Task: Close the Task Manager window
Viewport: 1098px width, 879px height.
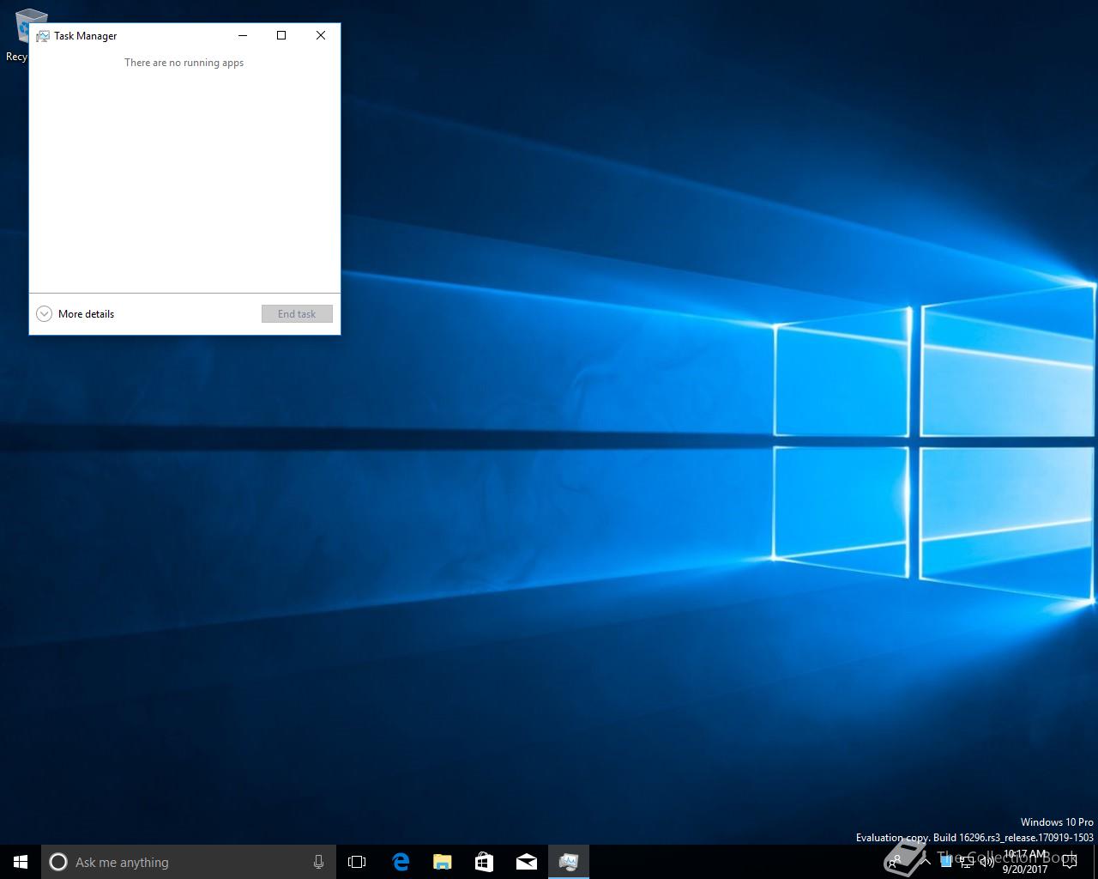Action: pyautogui.click(x=321, y=35)
